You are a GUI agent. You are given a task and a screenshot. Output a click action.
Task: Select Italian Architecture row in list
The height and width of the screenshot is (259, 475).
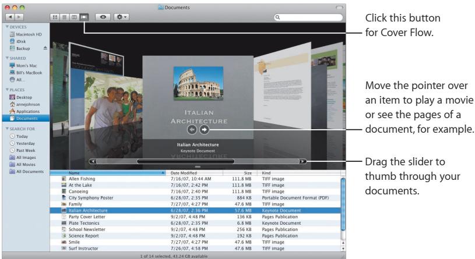point(195,211)
